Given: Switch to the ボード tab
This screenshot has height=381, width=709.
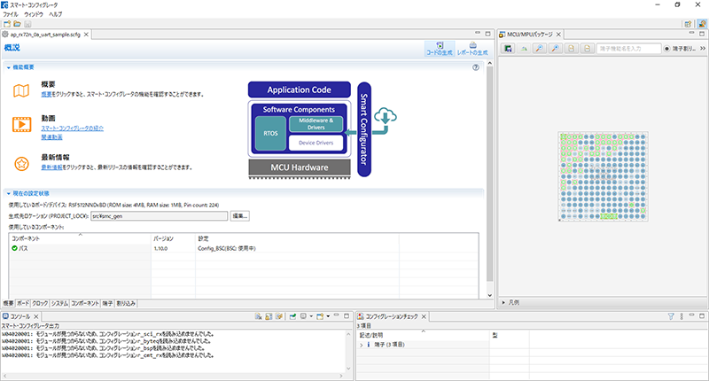Looking at the screenshot, I should (23, 303).
